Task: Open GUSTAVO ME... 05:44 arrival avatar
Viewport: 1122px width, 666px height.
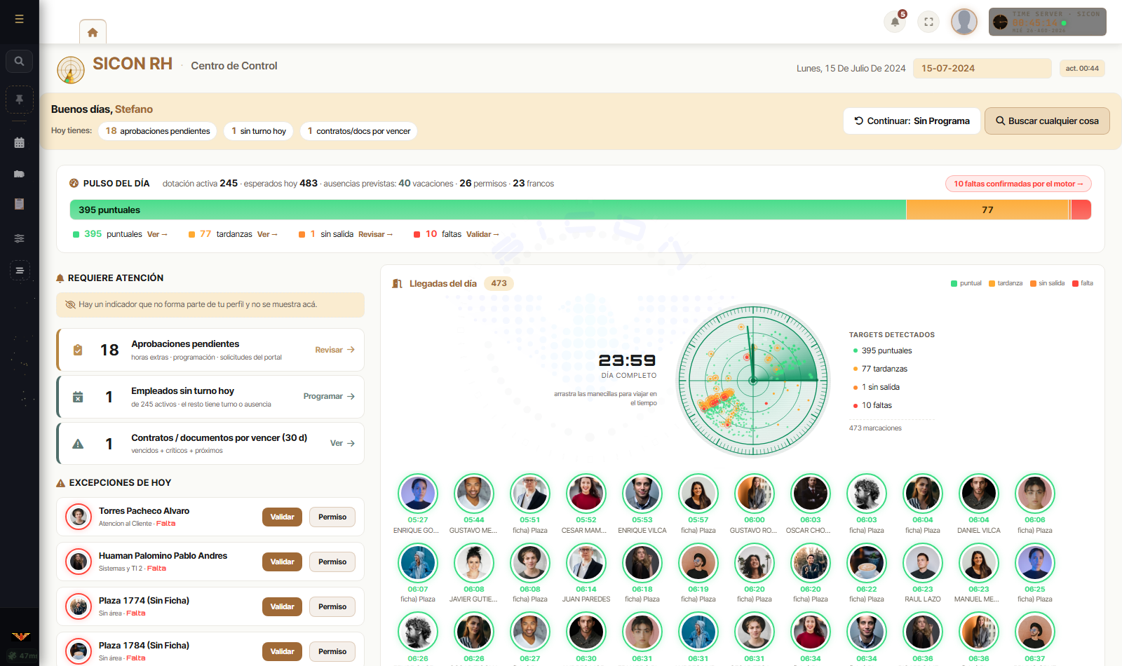Action: pyautogui.click(x=474, y=493)
